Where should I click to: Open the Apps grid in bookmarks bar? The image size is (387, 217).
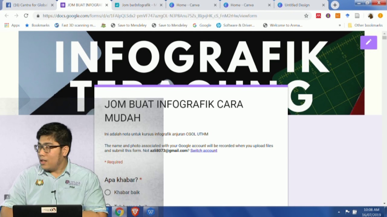click(12, 25)
